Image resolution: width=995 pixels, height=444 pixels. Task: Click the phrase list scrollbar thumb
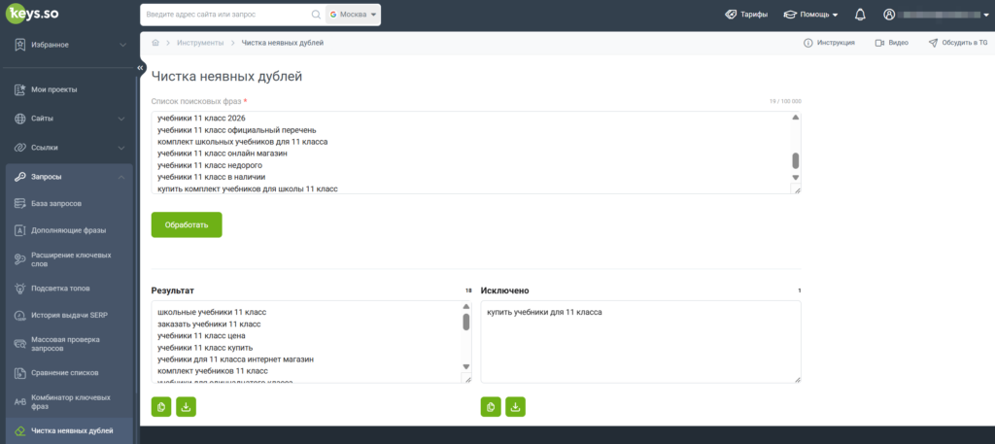coord(796,160)
